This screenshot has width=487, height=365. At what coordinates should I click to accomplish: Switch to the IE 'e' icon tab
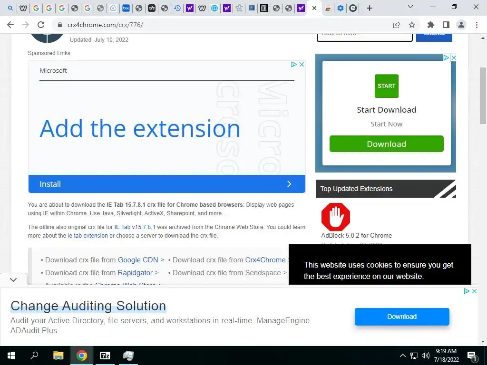tap(353, 8)
